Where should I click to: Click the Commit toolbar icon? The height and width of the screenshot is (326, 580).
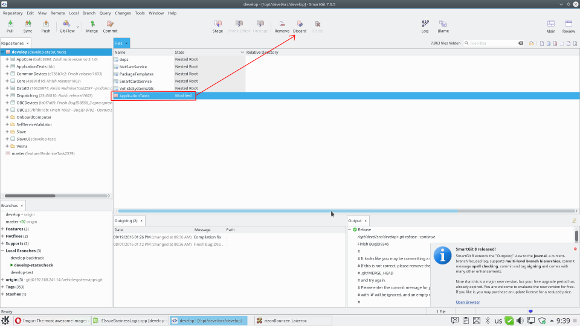point(110,26)
